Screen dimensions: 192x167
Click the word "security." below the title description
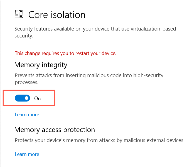pyautogui.click(x=24, y=36)
